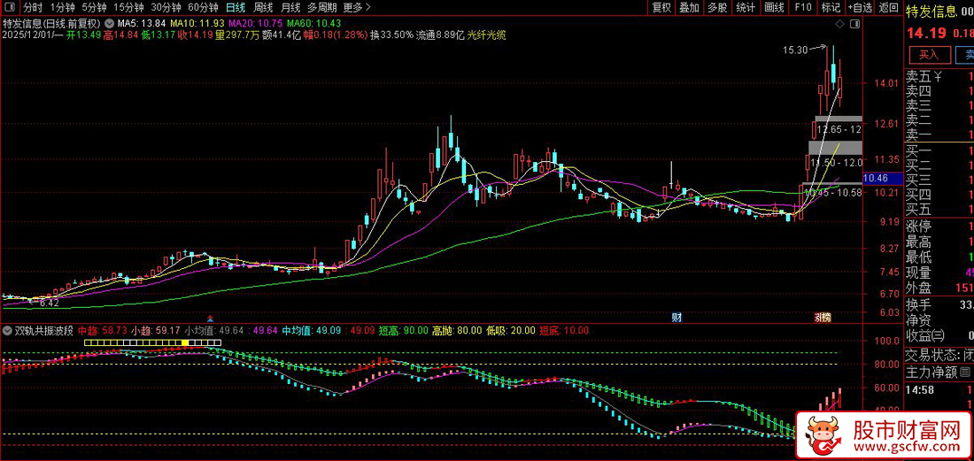Viewport: 974px width, 461px height.
Task: Click the 短高: 90.00 indicator value
Action: [x=405, y=331]
